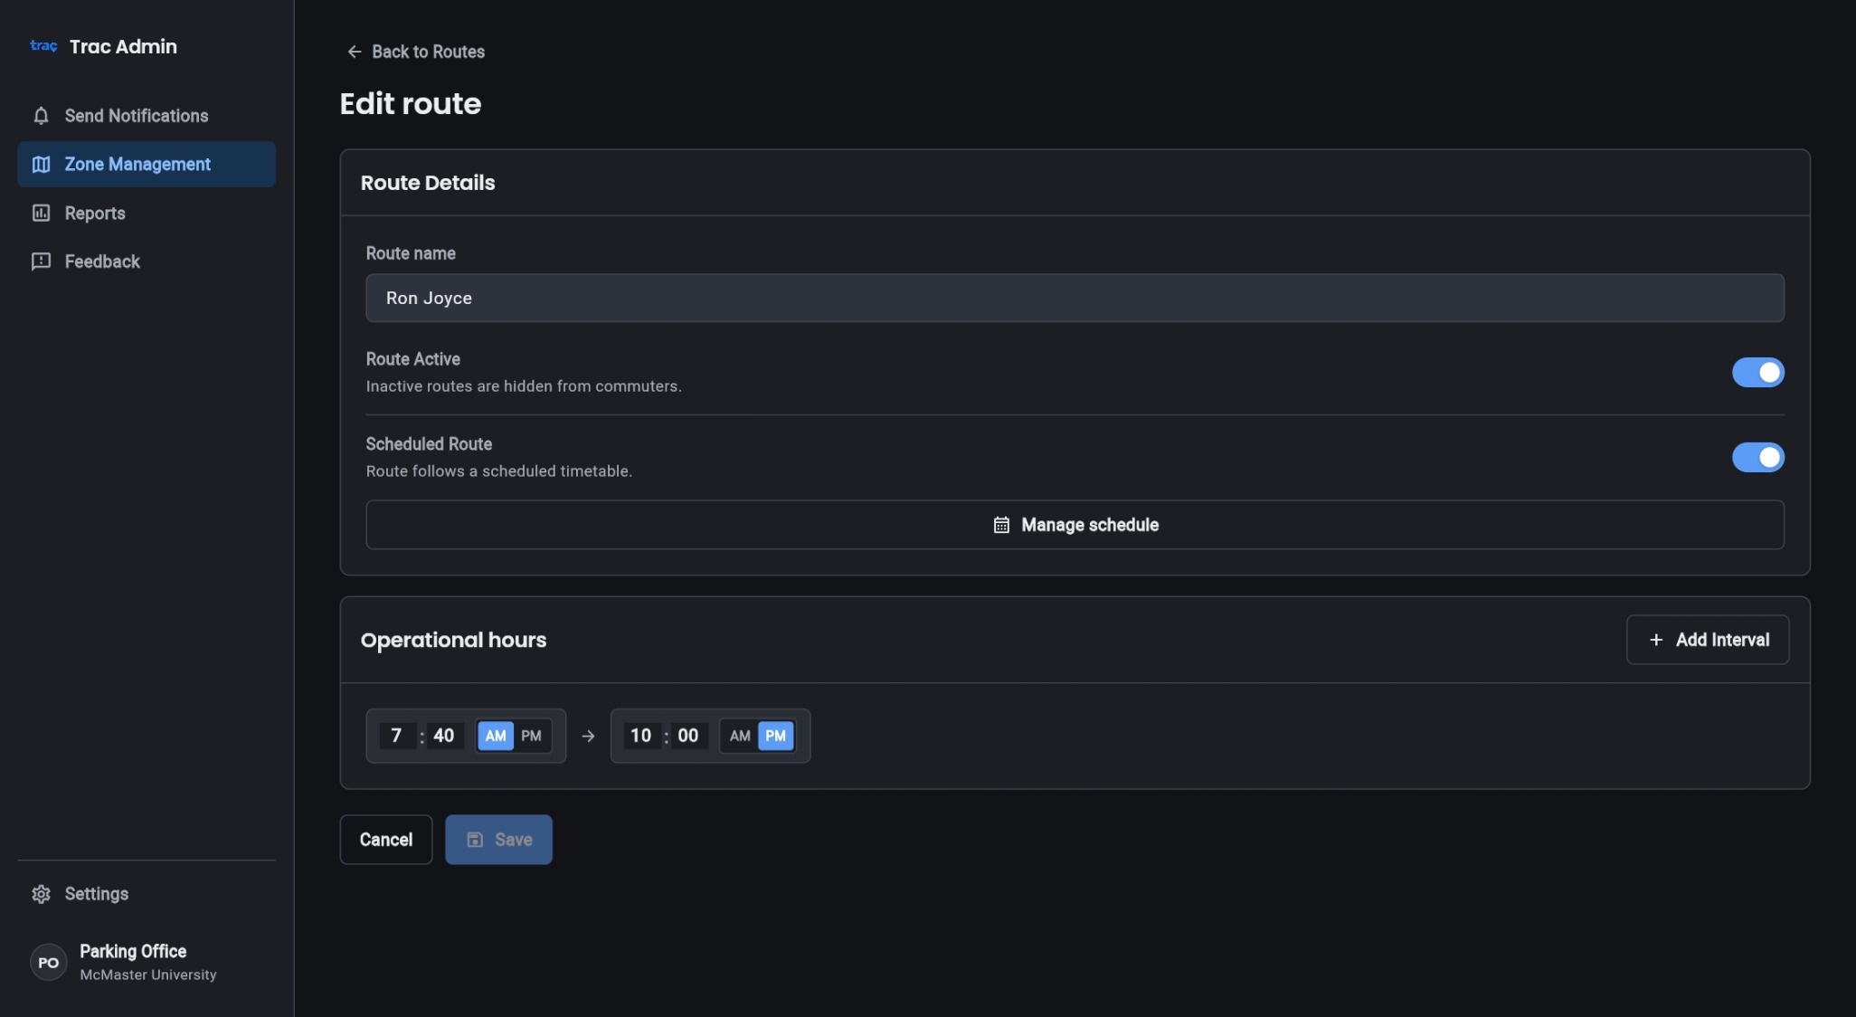Screen dimensions: 1856x1017
Task: Click the end minutes field showing 00
Action: pyautogui.click(x=688, y=736)
